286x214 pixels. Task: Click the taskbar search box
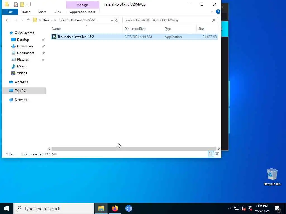pos(54,208)
